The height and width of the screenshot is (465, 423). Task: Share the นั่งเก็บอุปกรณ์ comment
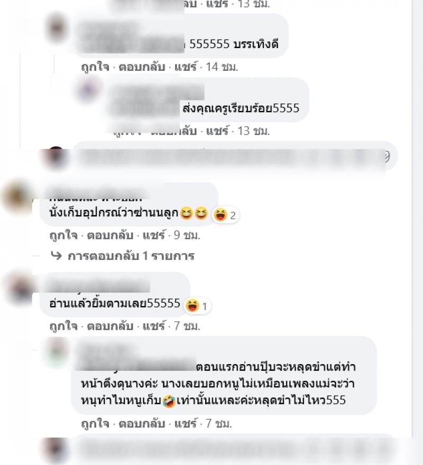click(153, 235)
